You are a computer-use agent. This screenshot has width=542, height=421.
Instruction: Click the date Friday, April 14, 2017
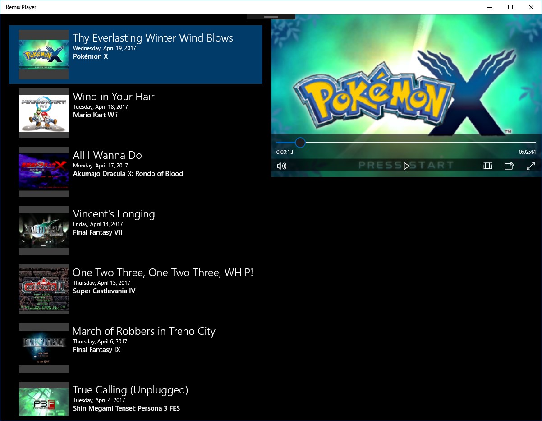coord(98,224)
